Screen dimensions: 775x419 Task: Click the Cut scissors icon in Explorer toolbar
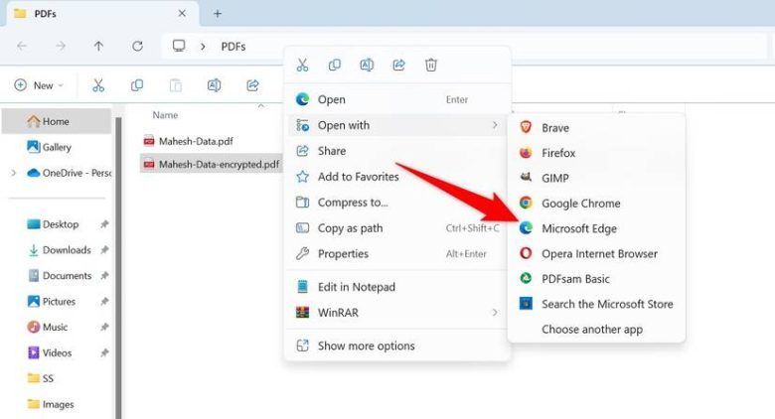[x=98, y=85]
